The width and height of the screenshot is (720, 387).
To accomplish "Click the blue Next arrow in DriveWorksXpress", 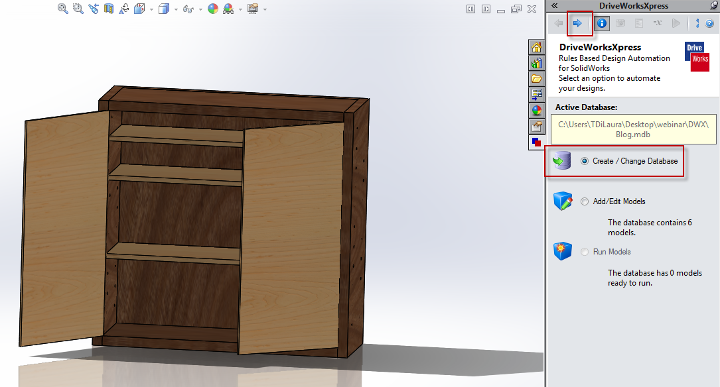I will pos(577,23).
